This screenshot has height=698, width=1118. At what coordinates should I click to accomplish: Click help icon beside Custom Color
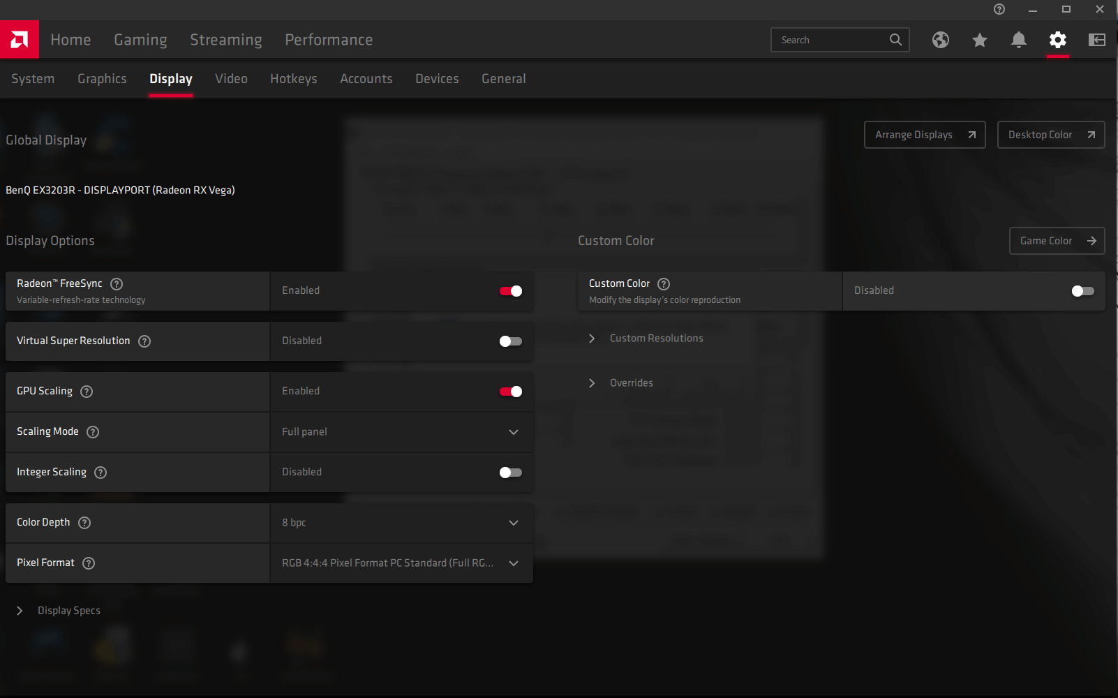pyautogui.click(x=664, y=284)
